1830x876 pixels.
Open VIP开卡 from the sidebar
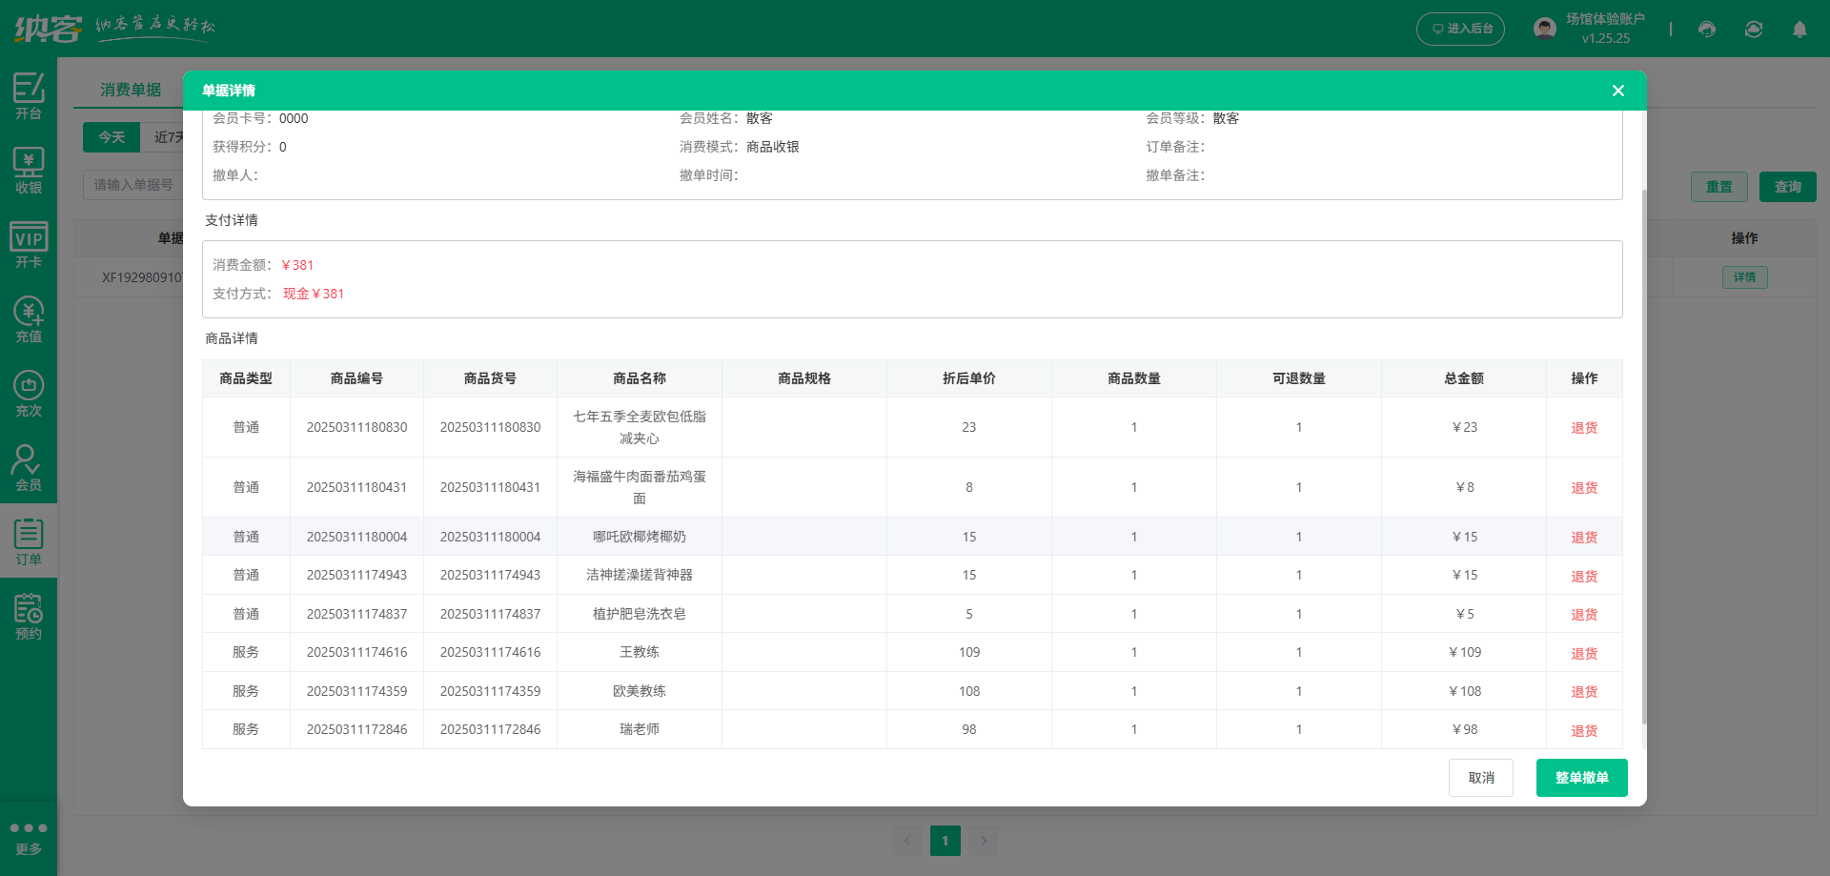point(29,245)
